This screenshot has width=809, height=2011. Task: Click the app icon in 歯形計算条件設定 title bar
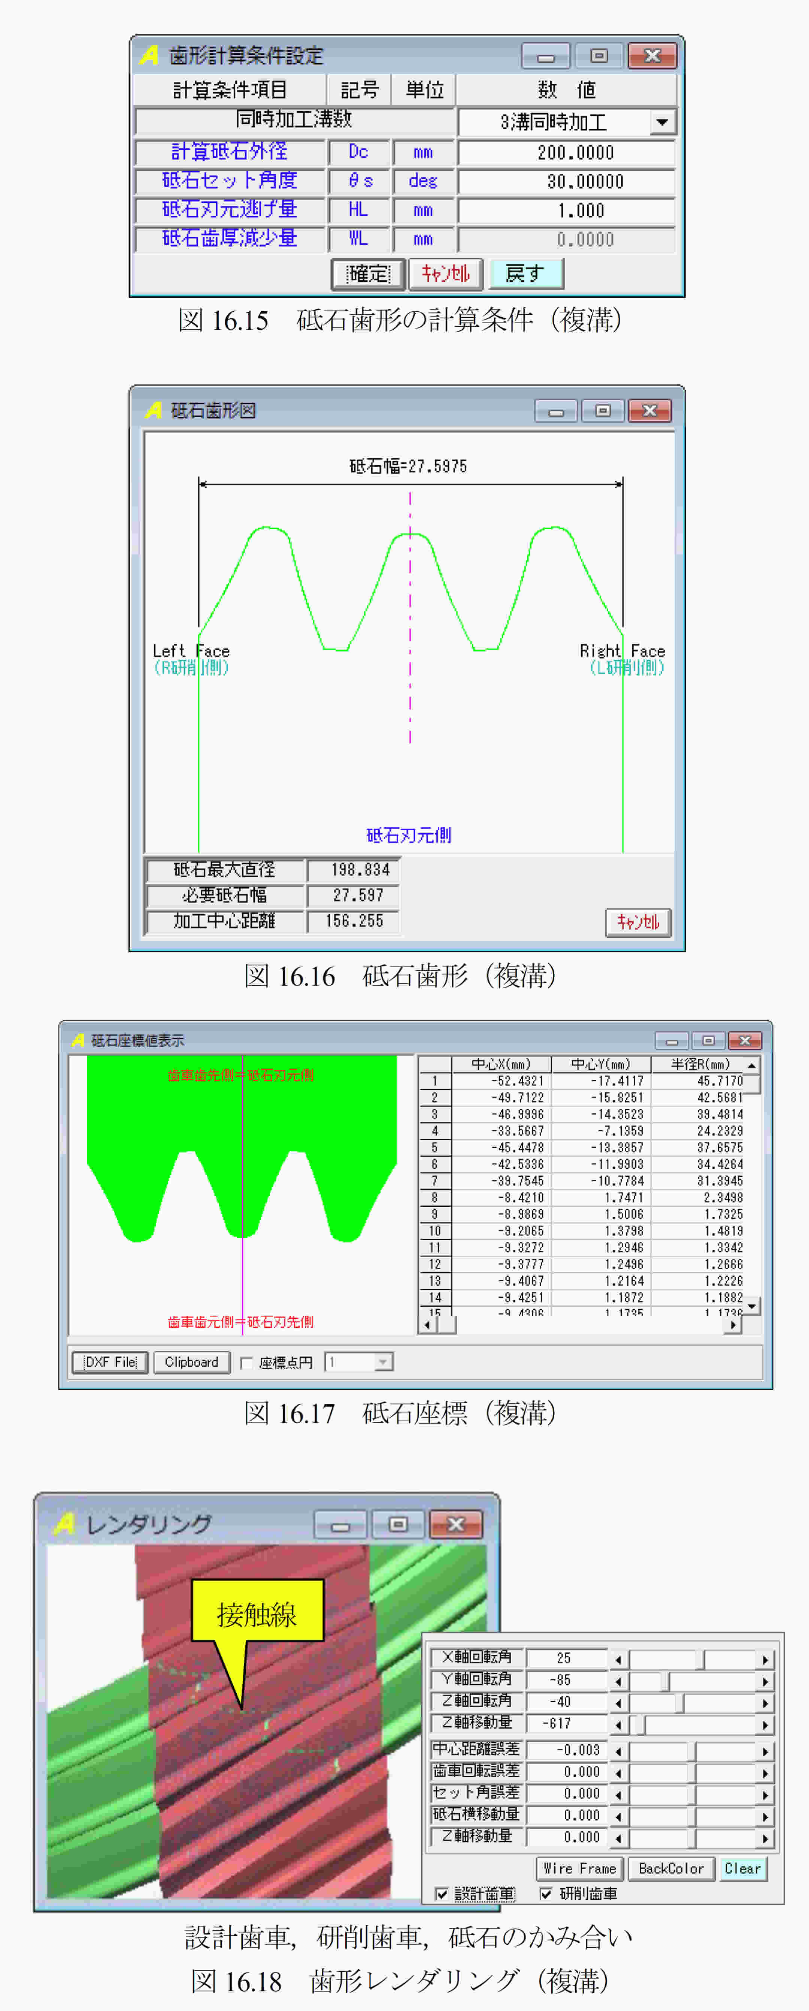coord(149,55)
